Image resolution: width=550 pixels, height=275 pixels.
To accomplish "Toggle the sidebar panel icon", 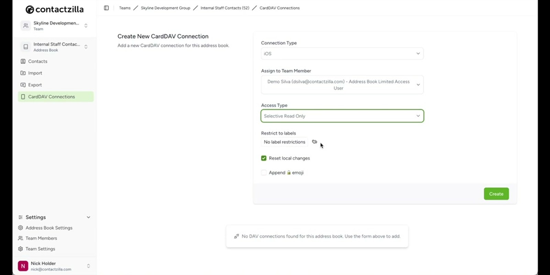I will [106, 8].
